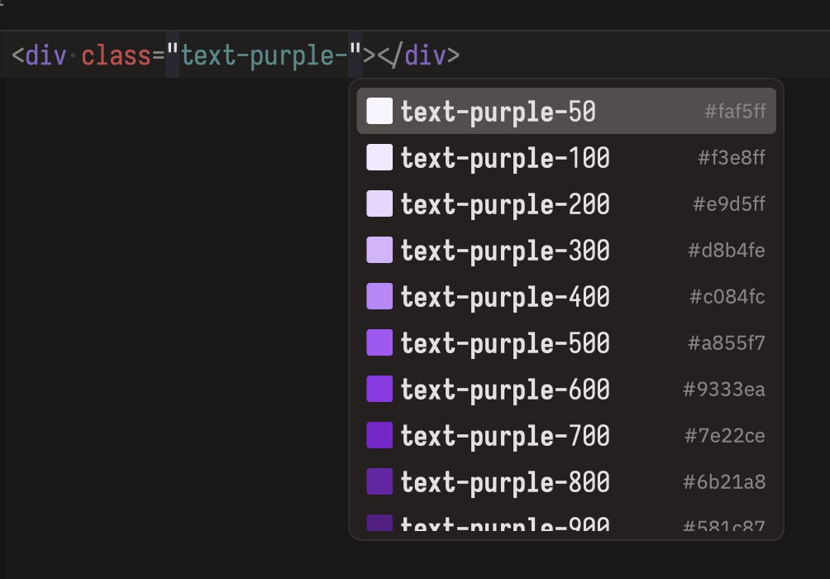This screenshot has width=830, height=579.
Task: Select the text-purple-600 autocomplete item
Action: point(565,389)
